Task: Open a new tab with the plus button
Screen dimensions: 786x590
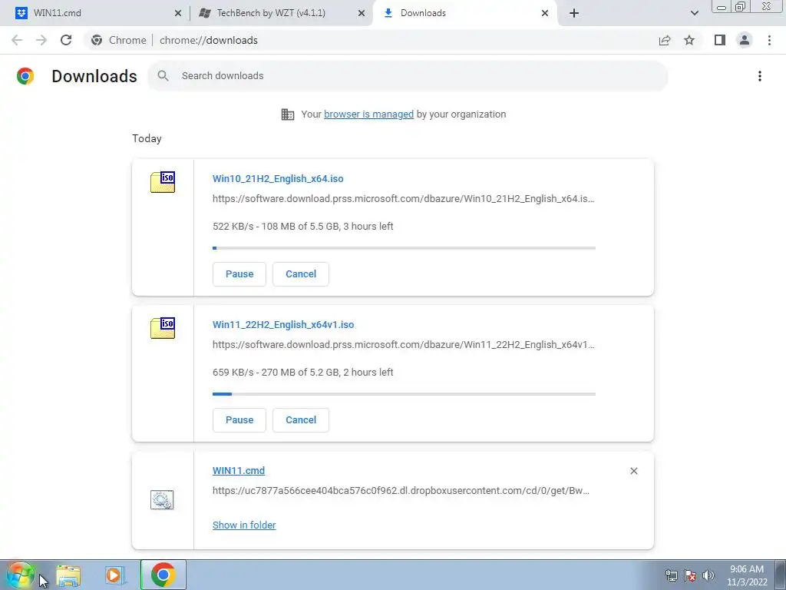Action: click(x=574, y=13)
